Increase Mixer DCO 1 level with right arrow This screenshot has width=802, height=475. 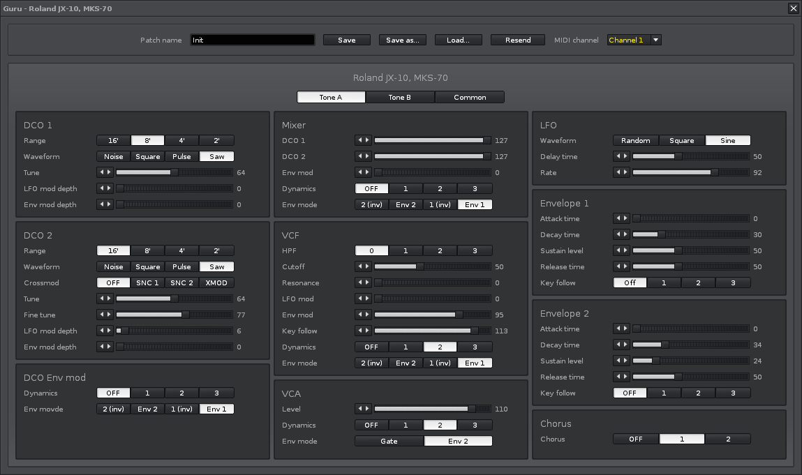click(x=366, y=140)
